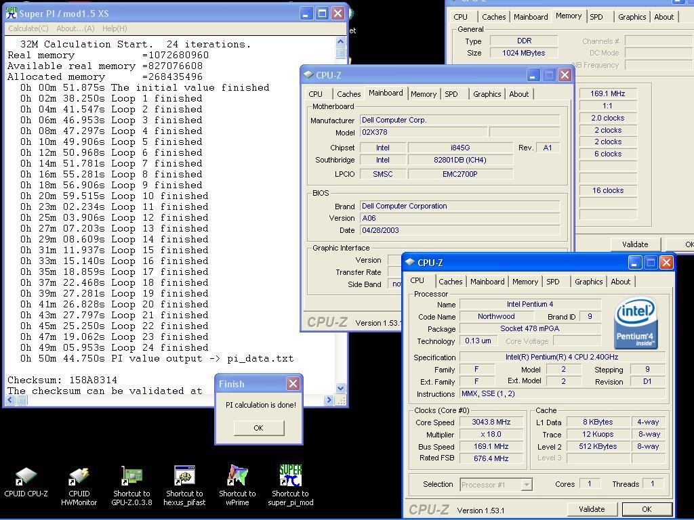Click the Level 2 512 KBytes cache field

click(598, 447)
